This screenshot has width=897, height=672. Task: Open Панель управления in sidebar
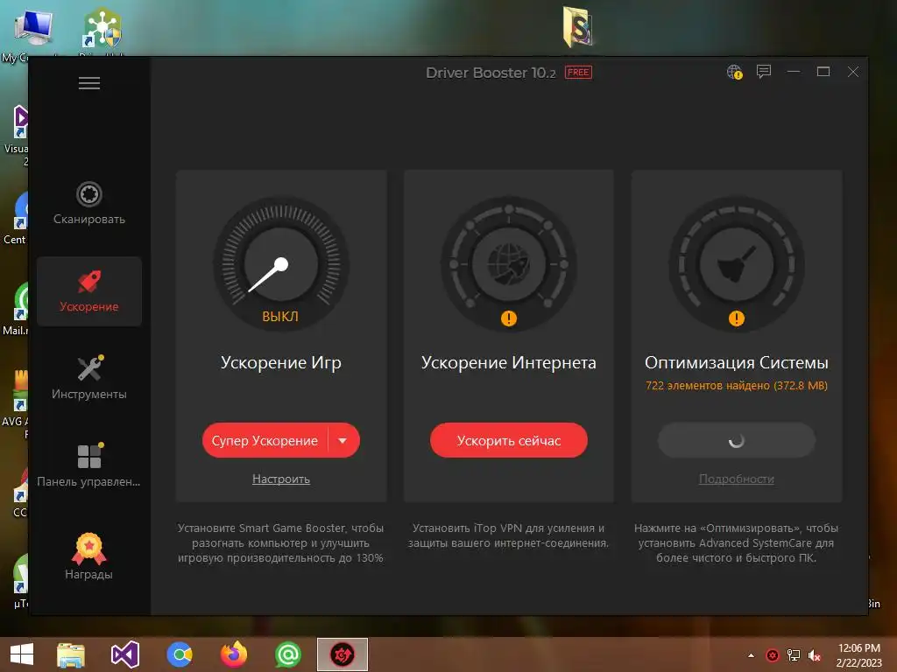click(89, 465)
